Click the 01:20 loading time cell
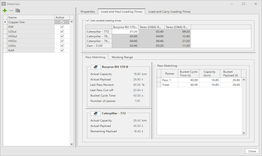 click(x=125, y=32)
